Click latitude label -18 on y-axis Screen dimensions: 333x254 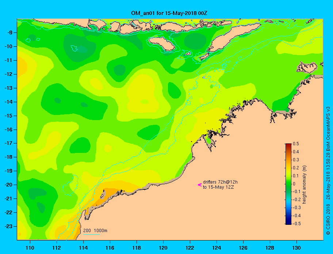8,157
